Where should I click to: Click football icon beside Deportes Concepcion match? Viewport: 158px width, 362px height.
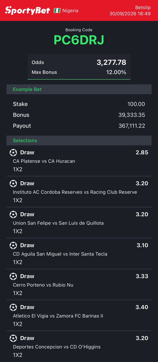click(x=13, y=338)
